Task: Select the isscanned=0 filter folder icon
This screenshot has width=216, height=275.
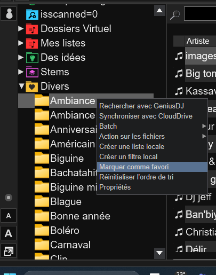Action: click(32, 14)
